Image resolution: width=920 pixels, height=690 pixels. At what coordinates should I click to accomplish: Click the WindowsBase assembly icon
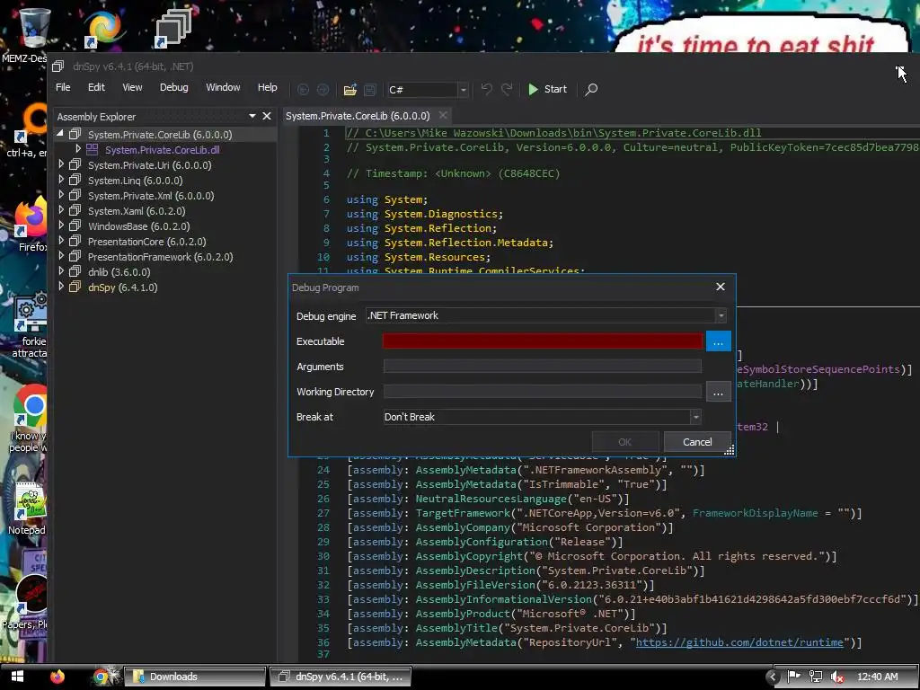point(75,226)
